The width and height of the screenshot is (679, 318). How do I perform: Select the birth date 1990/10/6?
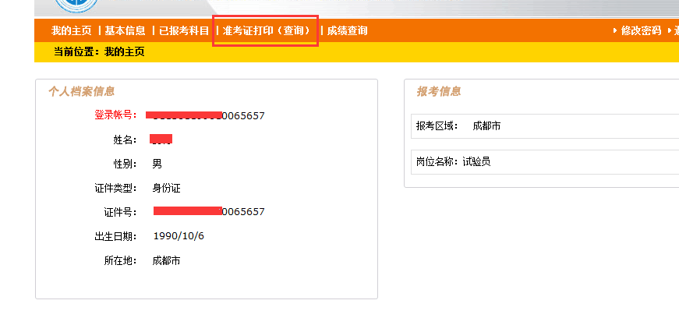(179, 236)
